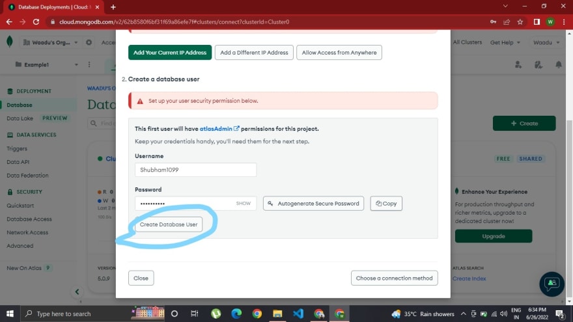Viewport: 573px width, 322px height.
Task: Click the taskbar search box
Action: point(93,314)
